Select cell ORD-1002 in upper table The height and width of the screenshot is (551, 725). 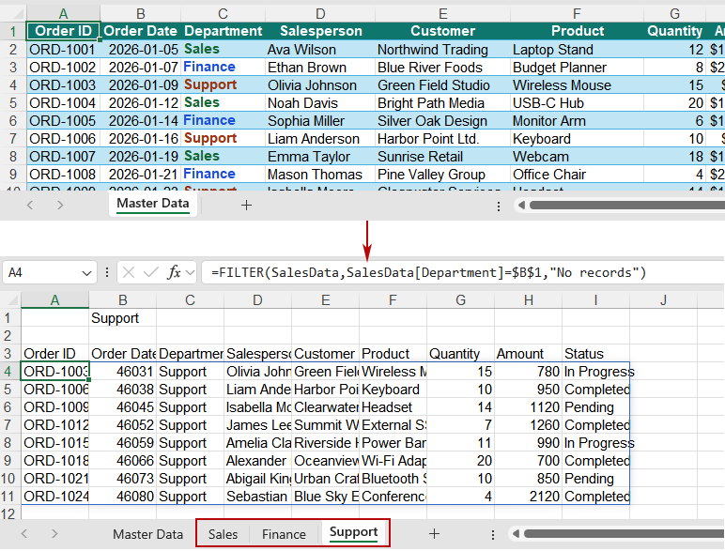(63, 68)
